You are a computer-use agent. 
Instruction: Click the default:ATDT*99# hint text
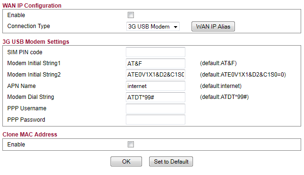(224, 97)
